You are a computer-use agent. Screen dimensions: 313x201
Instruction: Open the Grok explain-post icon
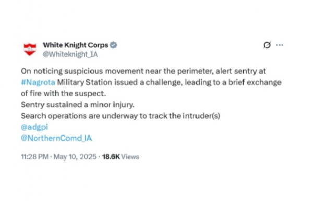[x=267, y=45]
